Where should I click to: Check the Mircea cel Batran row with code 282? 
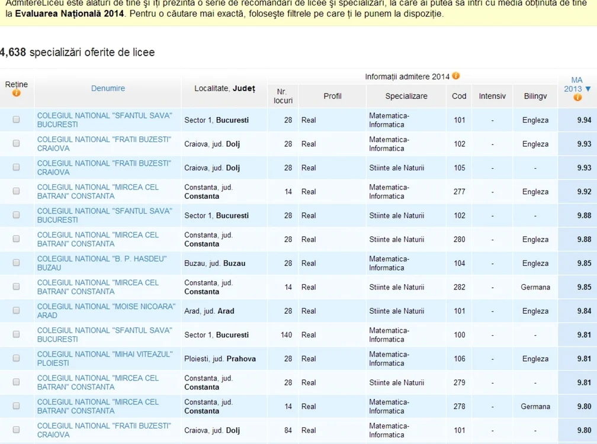coord(16,287)
